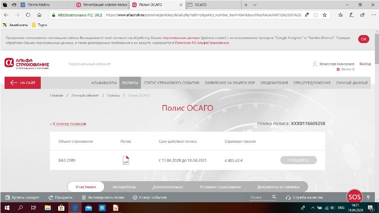Show tab previews dropdown chevron
379x213 pixels.
point(255,5)
